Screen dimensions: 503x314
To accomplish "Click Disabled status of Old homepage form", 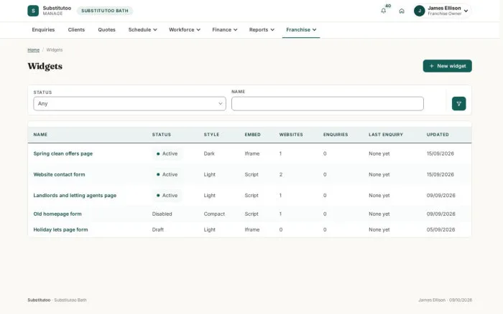I will (162, 214).
